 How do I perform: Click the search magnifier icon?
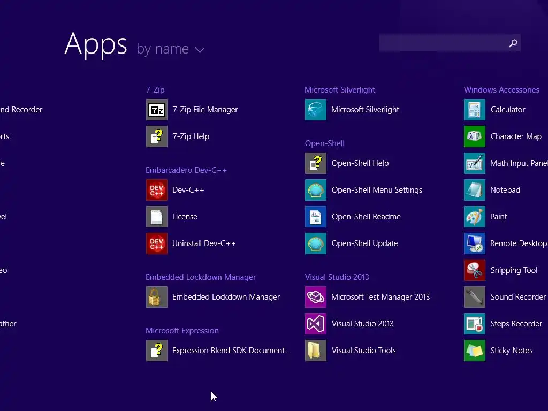point(513,43)
